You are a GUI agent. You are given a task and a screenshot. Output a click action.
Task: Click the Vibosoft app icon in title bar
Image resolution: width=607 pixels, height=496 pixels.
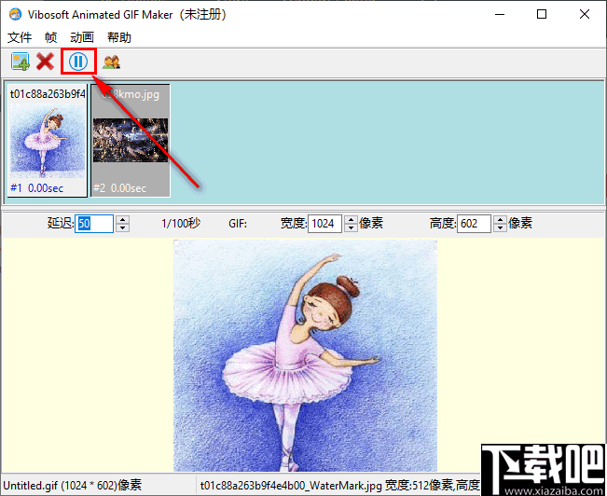coord(15,14)
